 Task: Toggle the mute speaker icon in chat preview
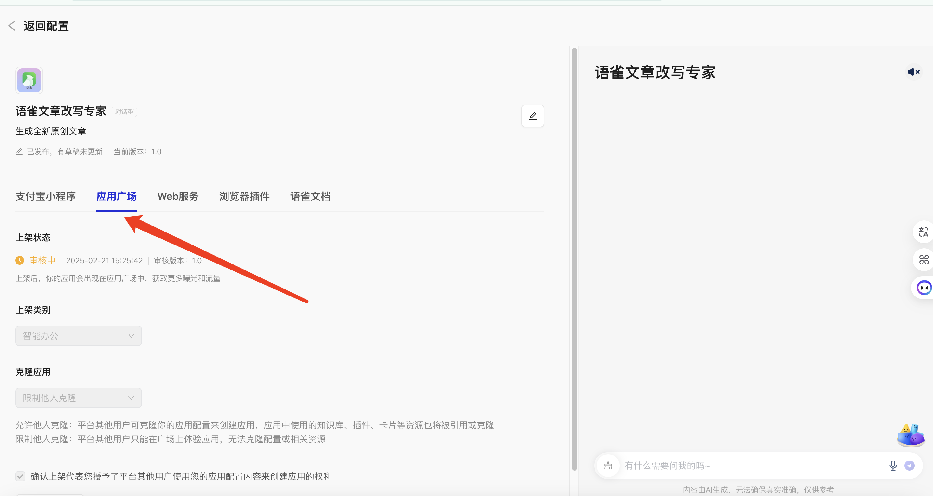(913, 72)
